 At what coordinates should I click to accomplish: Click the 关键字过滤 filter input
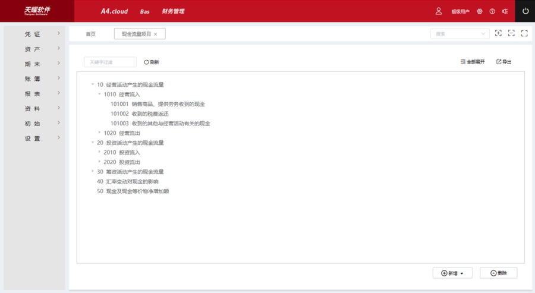tap(110, 62)
